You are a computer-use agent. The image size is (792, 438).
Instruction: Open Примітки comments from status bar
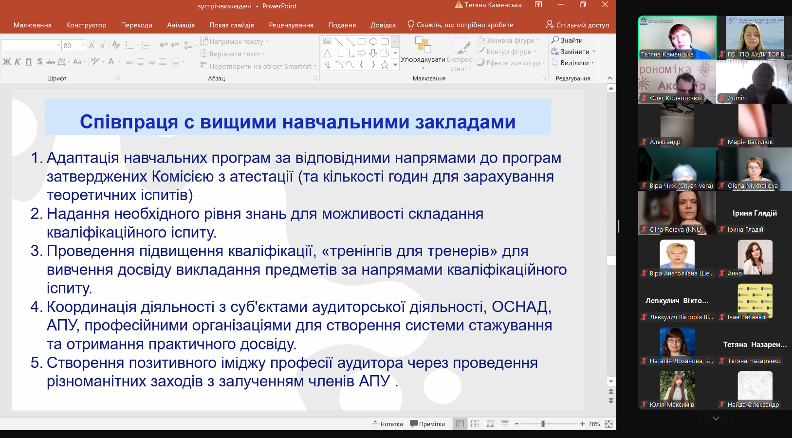(427, 424)
